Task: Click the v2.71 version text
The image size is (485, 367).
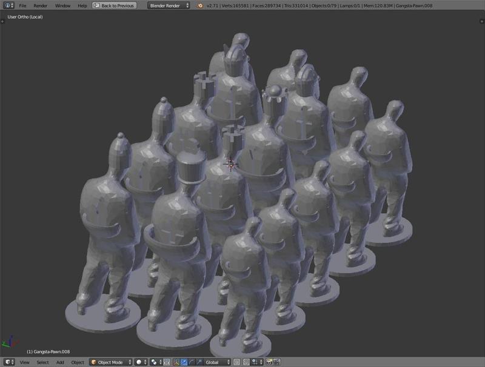Action: pos(212,5)
